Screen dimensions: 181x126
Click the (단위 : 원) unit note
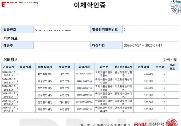(170, 60)
